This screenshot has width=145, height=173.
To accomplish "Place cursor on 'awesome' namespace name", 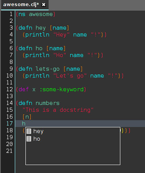I will 41,14.
